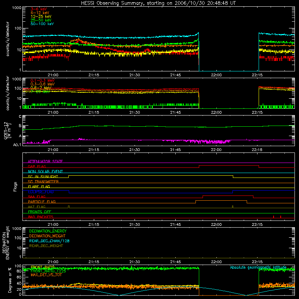This screenshot has height=299, width=299.
Task: Click the 0.1-0.3 MeV legend label
Action: tap(43, 80)
